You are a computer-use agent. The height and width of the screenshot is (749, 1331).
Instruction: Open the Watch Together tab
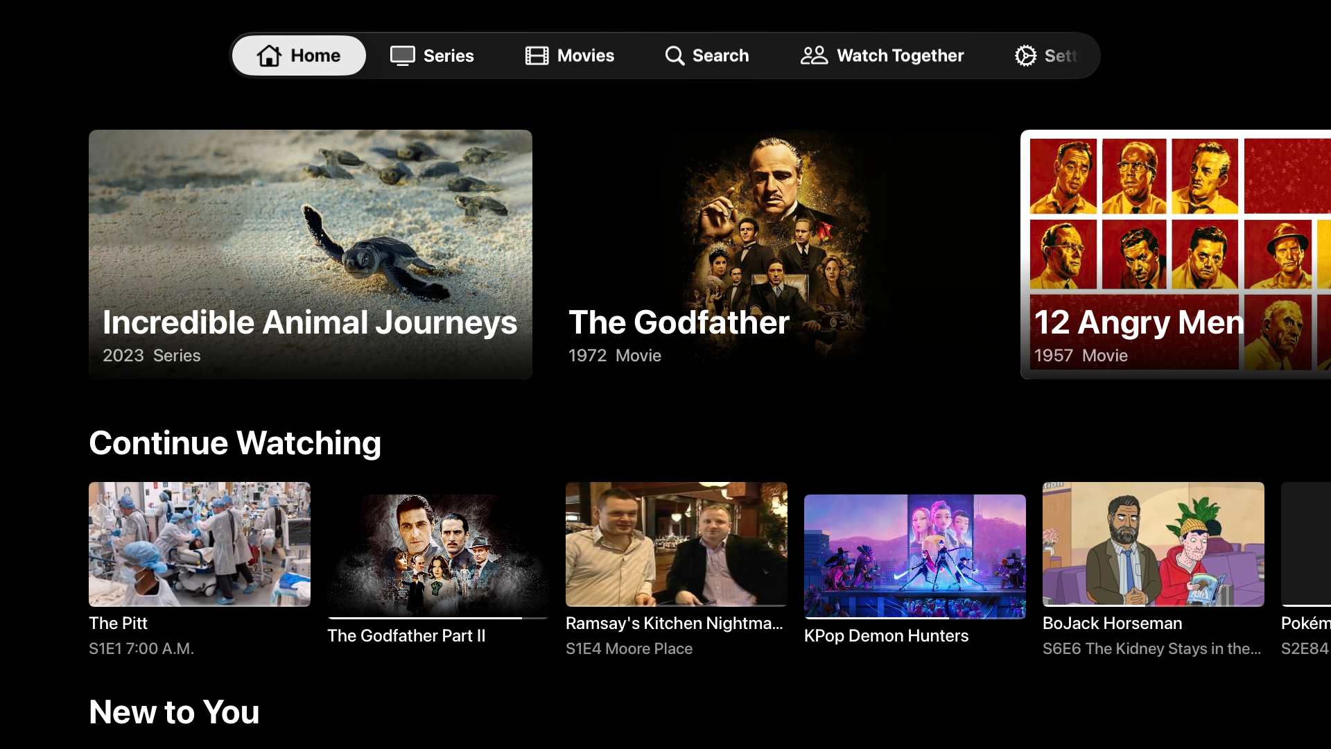[882, 55]
